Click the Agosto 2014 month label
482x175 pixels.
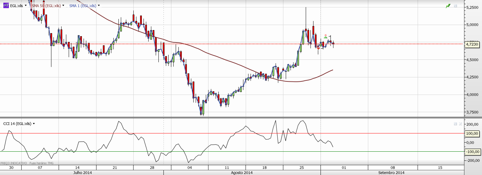click(x=242, y=173)
